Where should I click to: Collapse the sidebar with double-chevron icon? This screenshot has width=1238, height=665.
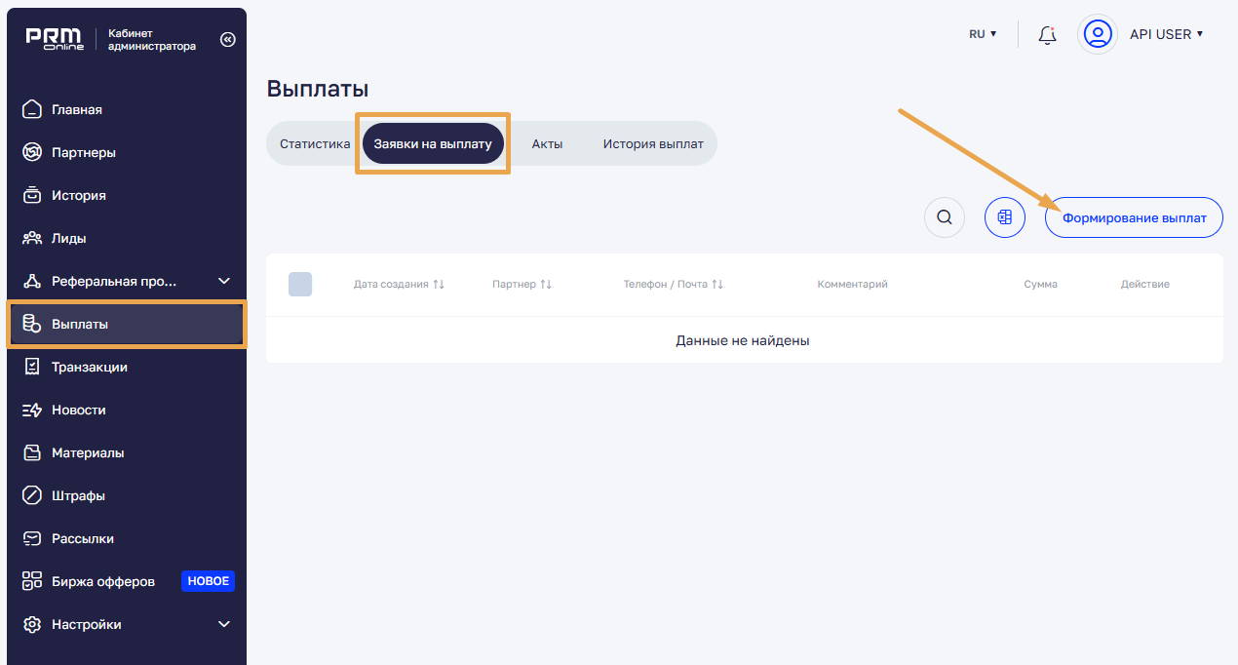[227, 39]
